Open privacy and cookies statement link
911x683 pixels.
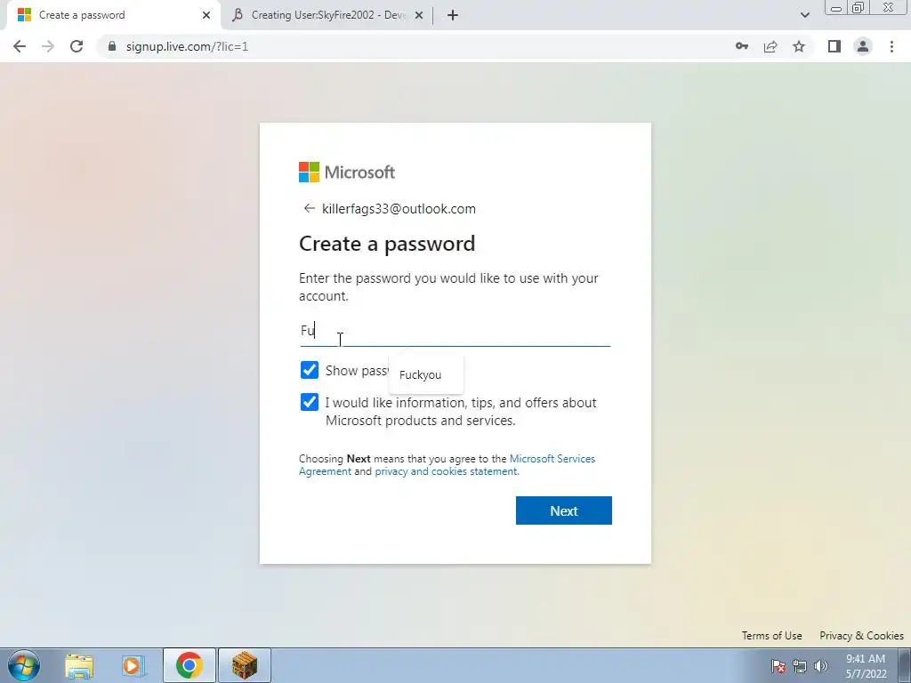point(447,471)
